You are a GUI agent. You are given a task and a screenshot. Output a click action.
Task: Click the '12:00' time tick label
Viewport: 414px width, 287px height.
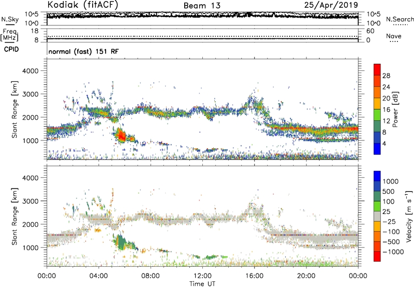[202, 276]
